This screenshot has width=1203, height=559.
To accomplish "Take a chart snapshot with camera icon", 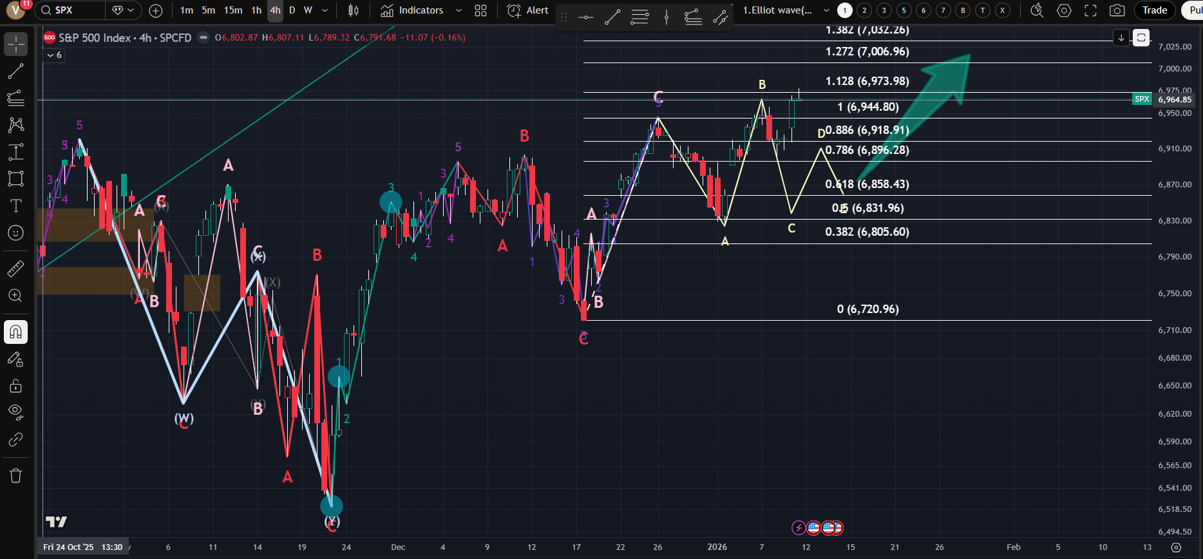I will pyautogui.click(x=1117, y=10).
